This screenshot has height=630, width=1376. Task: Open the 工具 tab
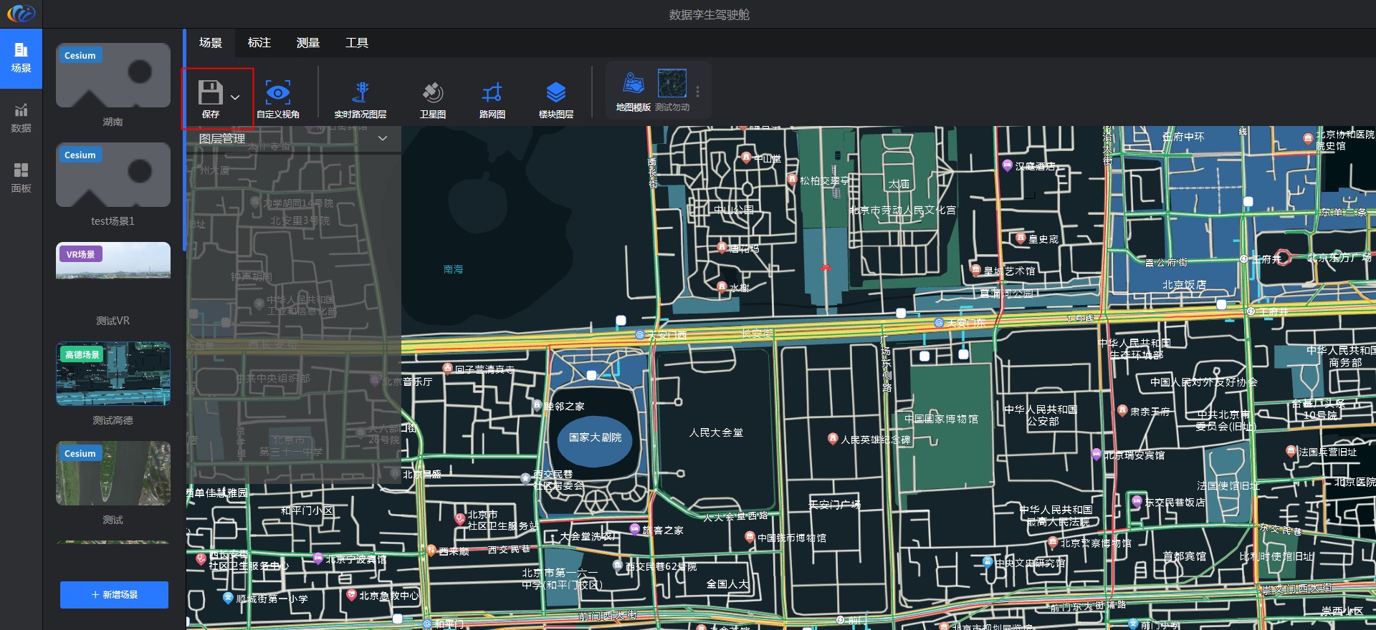[x=356, y=43]
